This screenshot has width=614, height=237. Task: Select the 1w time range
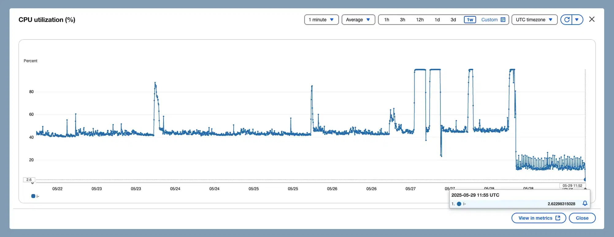tap(470, 20)
